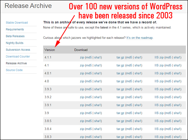Download IIS zip for version 3.8.4
Viewport: 188px width, 140px height.
coord(159,129)
